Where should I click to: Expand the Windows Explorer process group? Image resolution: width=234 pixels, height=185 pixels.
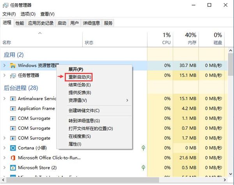[4, 65]
